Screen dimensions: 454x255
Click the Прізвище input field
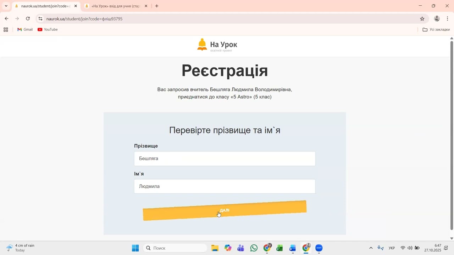coord(225,159)
